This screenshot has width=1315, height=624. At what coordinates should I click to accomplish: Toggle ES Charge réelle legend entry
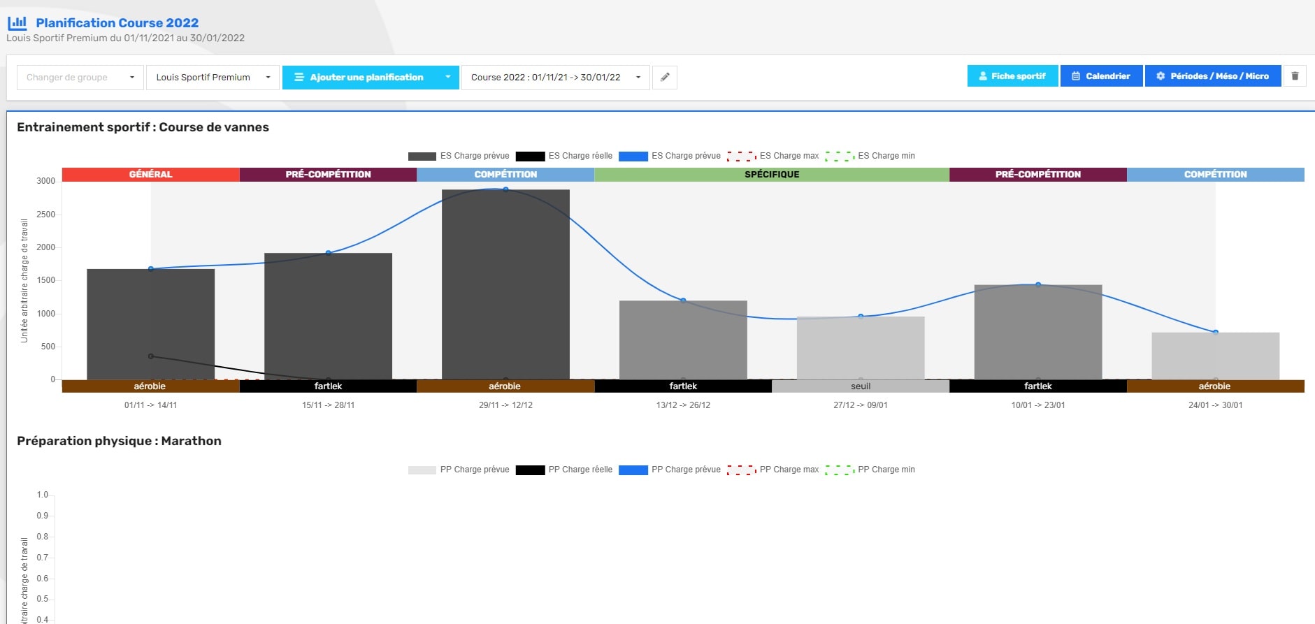click(564, 156)
